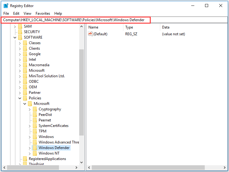This screenshot has height=172, width=229.
Task: Expand the Clients key
Action: coord(20,49)
